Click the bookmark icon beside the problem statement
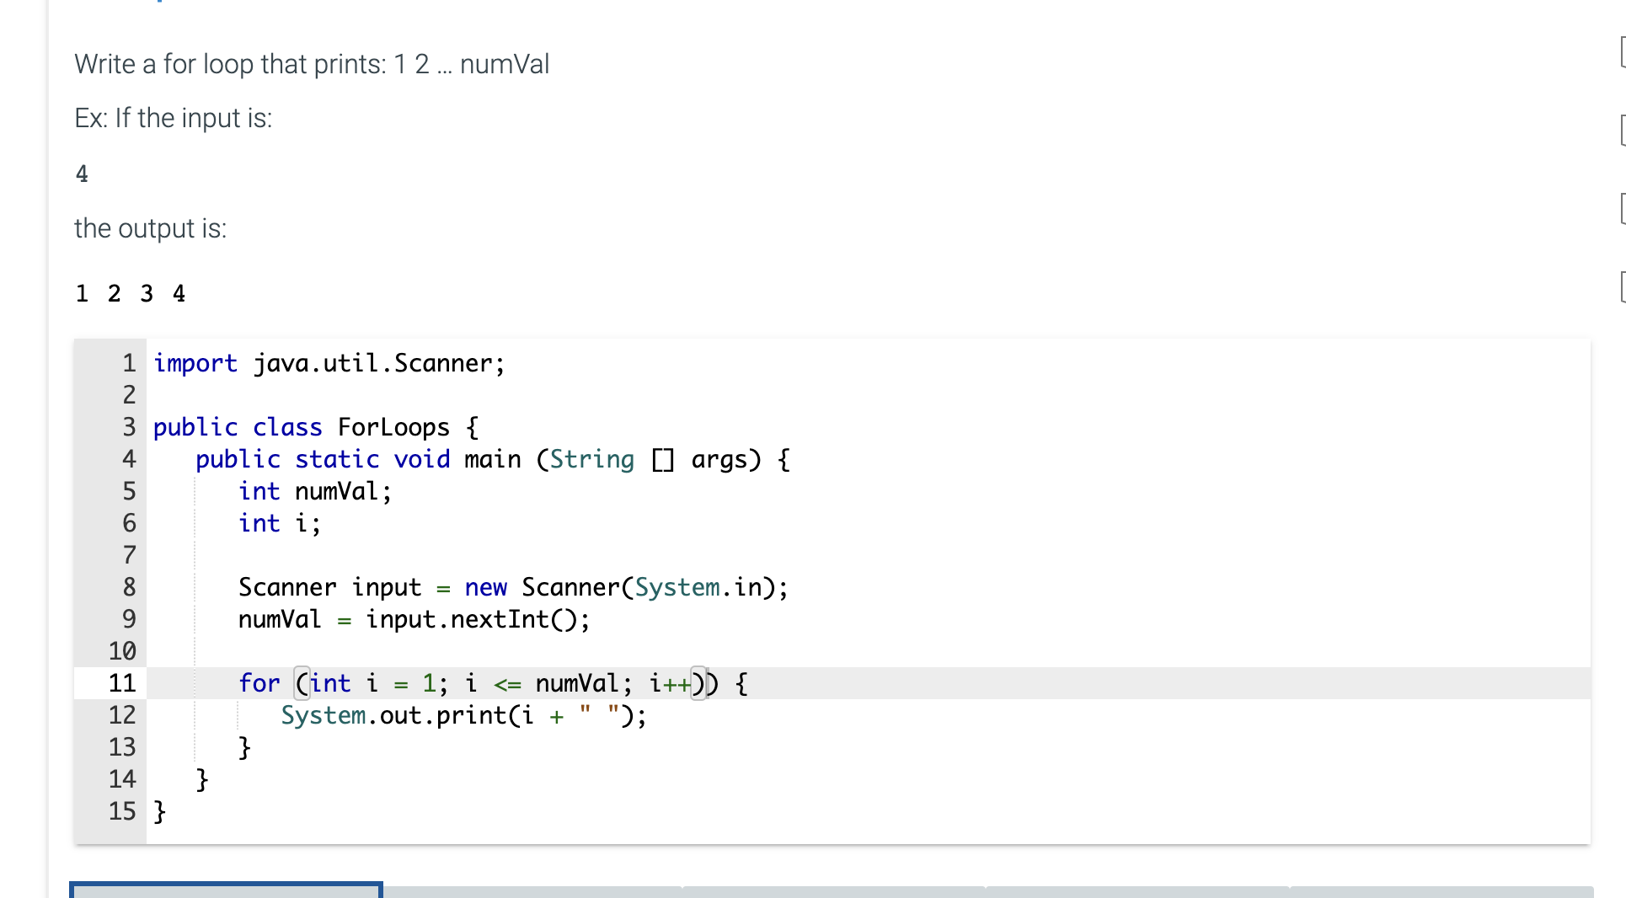 [x=1621, y=52]
